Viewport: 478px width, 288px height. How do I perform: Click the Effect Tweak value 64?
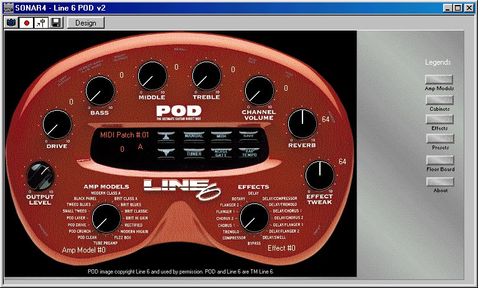click(342, 162)
